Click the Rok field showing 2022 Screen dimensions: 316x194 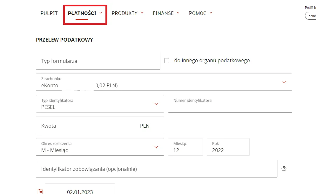pyautogui.click(x=228, y=147)
